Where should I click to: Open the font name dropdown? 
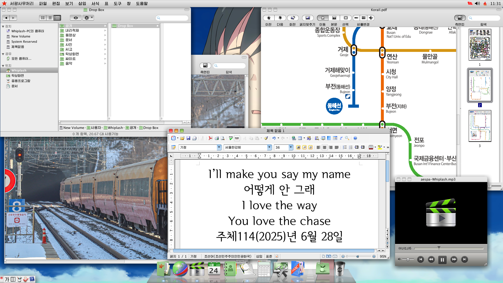pyautogui.click(x=269, y=147)
